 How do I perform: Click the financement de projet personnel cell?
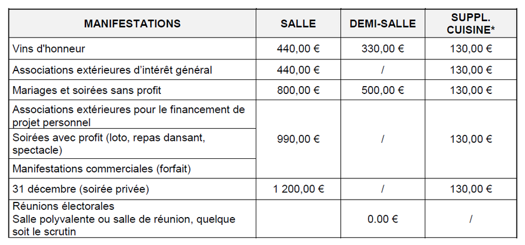[x=132, y=114]
